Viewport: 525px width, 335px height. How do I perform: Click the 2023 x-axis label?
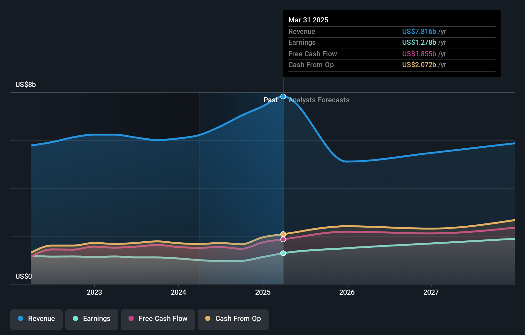pos(94,292)
